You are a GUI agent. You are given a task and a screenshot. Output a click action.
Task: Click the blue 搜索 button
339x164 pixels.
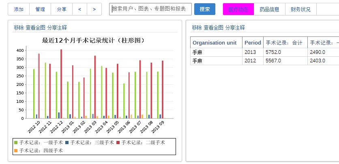[205, 9]
